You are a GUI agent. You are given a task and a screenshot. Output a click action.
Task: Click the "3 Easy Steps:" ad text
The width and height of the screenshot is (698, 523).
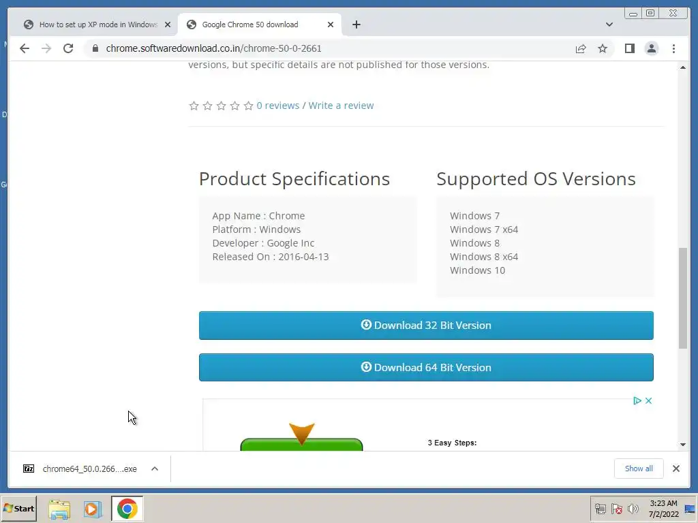[x=453, y=443]
